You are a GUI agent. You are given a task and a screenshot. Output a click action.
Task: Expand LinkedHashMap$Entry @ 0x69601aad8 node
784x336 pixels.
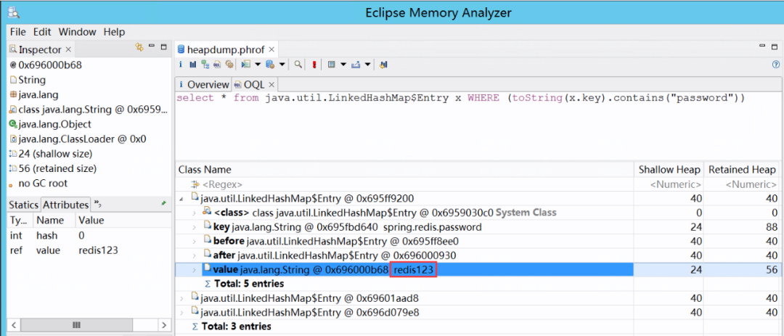point(181,298)
